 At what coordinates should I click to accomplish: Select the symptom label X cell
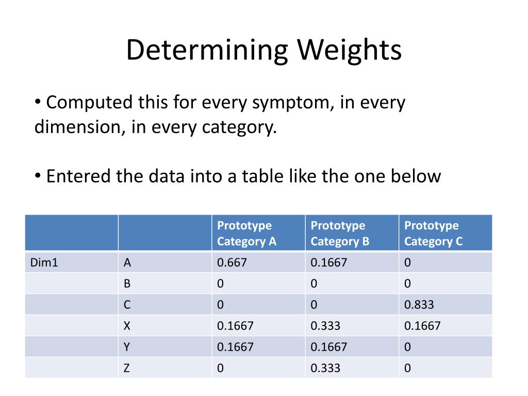(165, 325)
